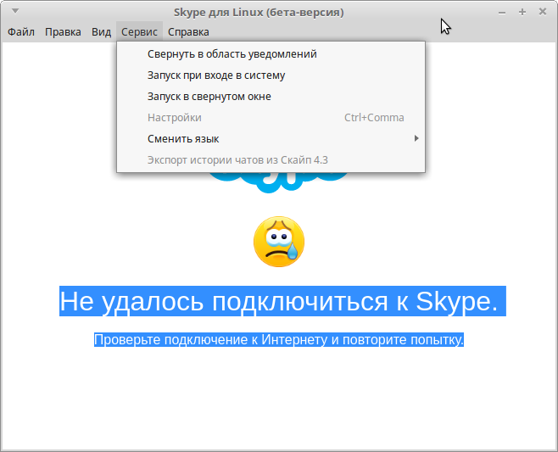Select the greyed-out Настройки entry

174,117
